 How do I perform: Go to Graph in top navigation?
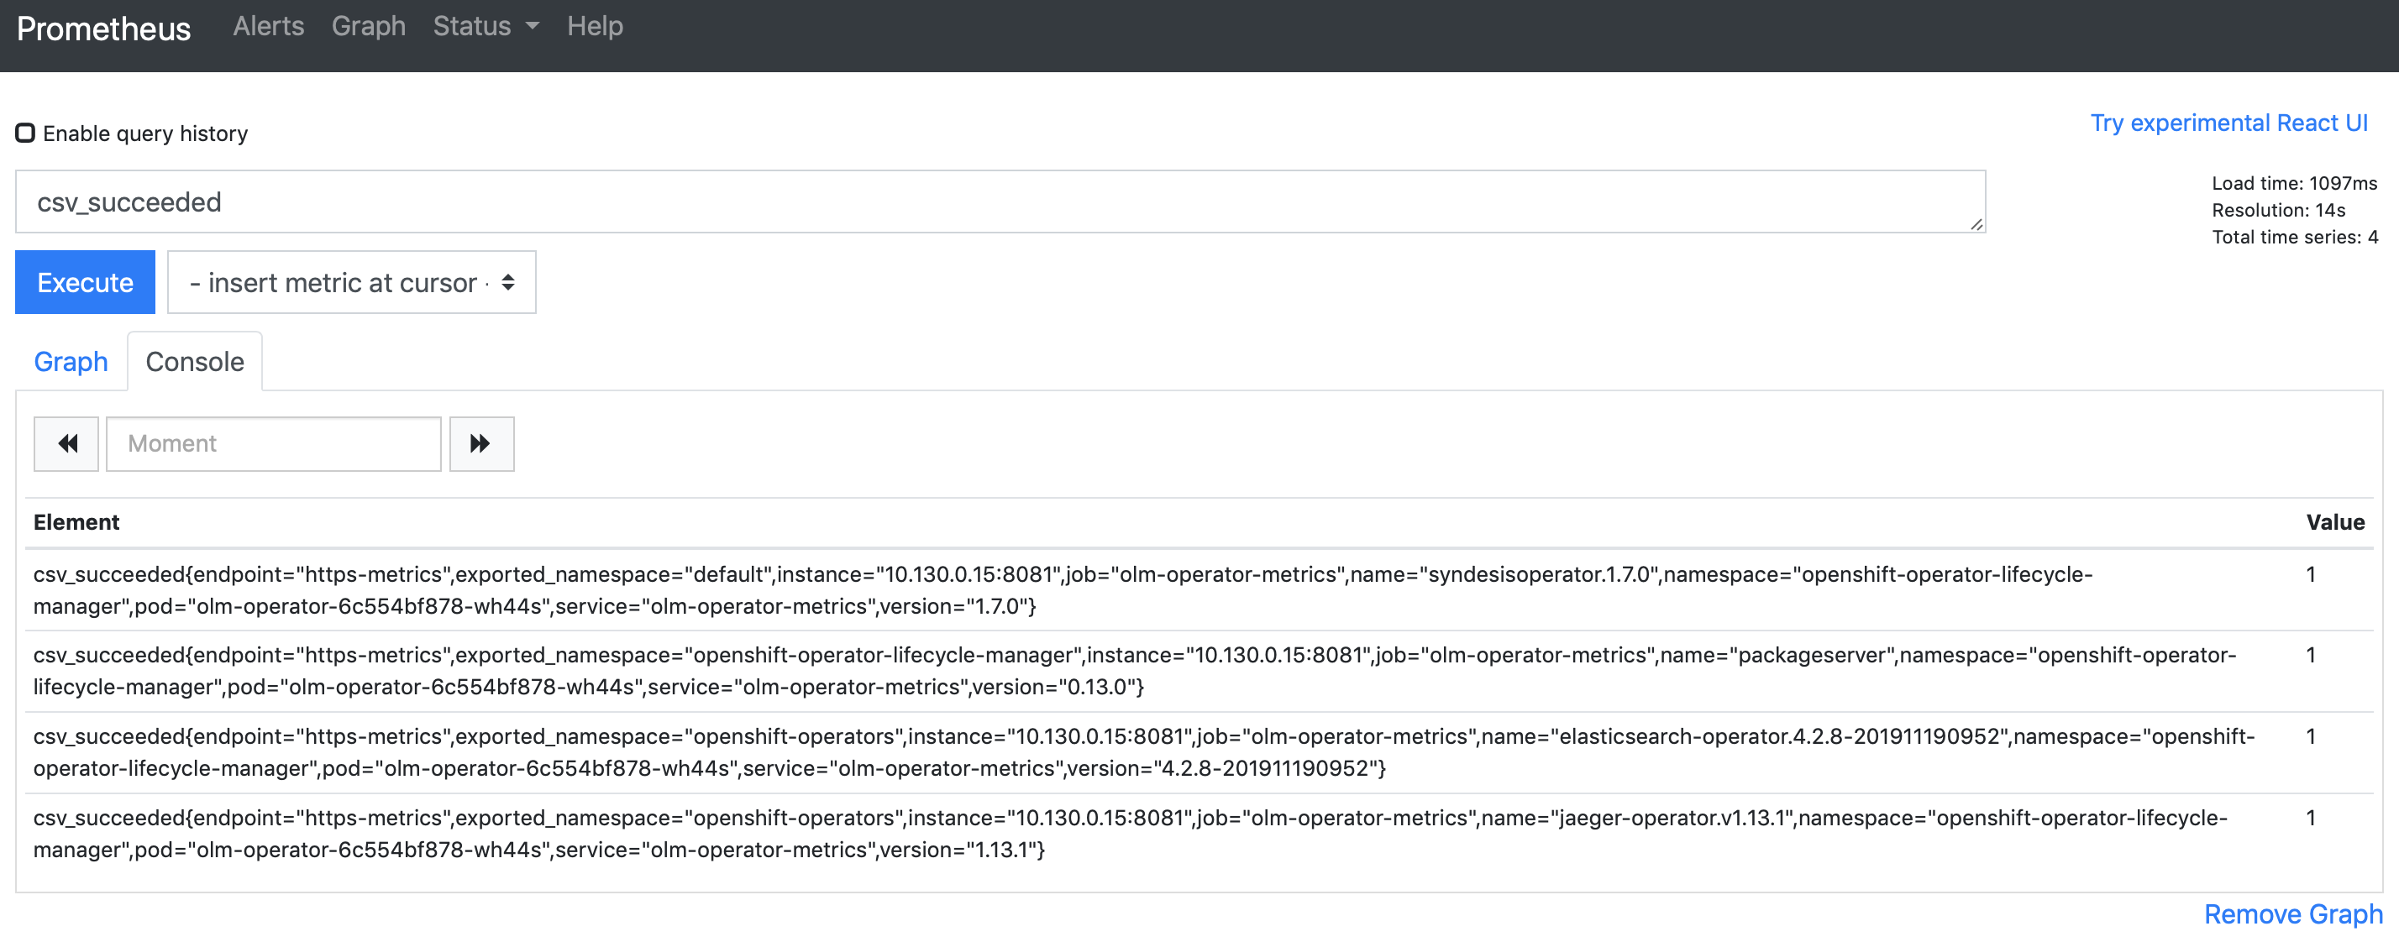coord(368,26)
